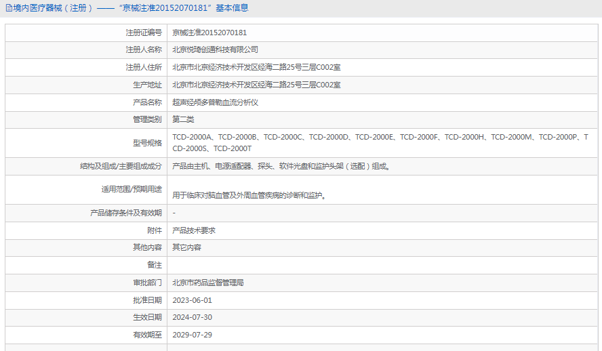Click the 结构及组成/主要组成成分 label

point(121,166)
